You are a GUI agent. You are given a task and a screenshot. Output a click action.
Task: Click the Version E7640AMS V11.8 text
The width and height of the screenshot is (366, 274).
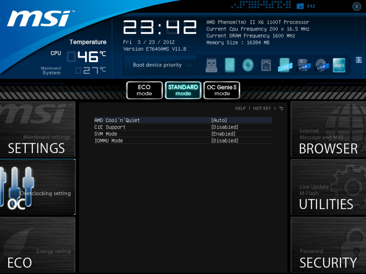point(155,49)
